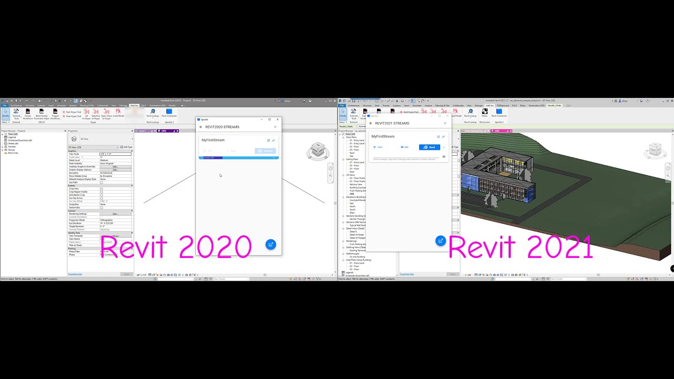Open External Tools in Revit 2020 ribbon

coord(16,115)
